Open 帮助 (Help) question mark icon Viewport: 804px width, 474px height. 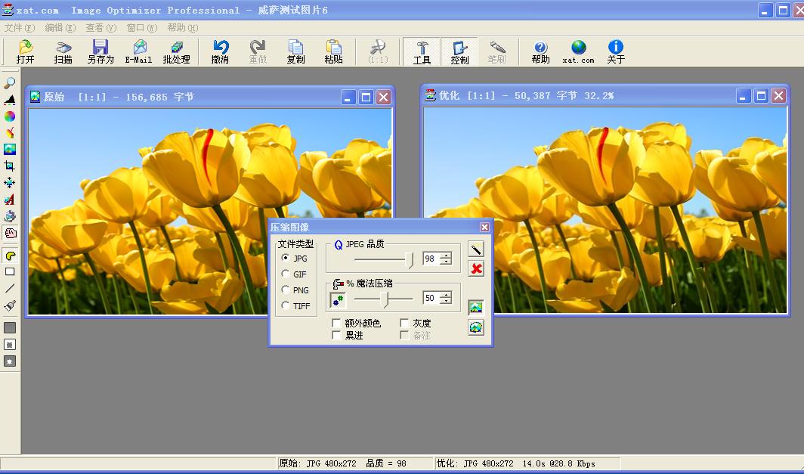click(x=540, y=52)
